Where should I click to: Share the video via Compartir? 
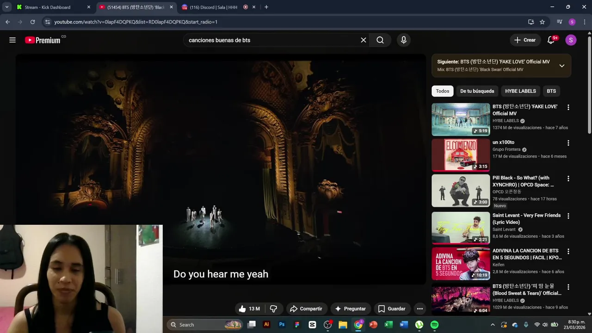(306, 309)
